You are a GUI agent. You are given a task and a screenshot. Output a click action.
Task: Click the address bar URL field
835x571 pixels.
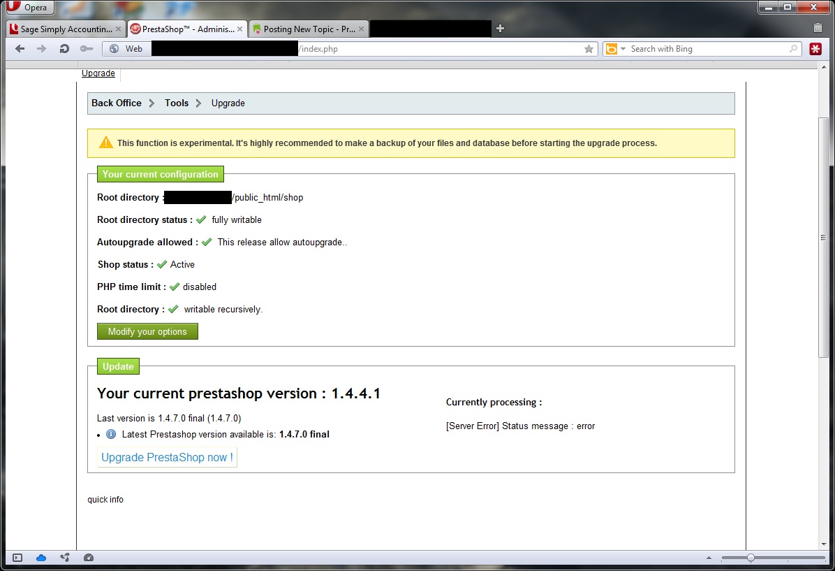point(350,48)
